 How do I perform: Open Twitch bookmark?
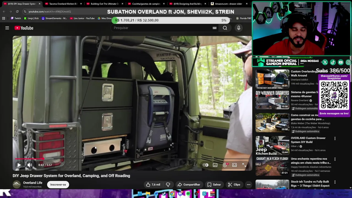coord(16,18)
